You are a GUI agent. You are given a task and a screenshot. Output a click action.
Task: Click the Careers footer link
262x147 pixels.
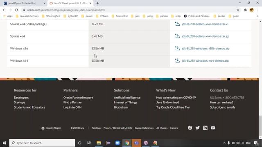(x=174, y=128)
